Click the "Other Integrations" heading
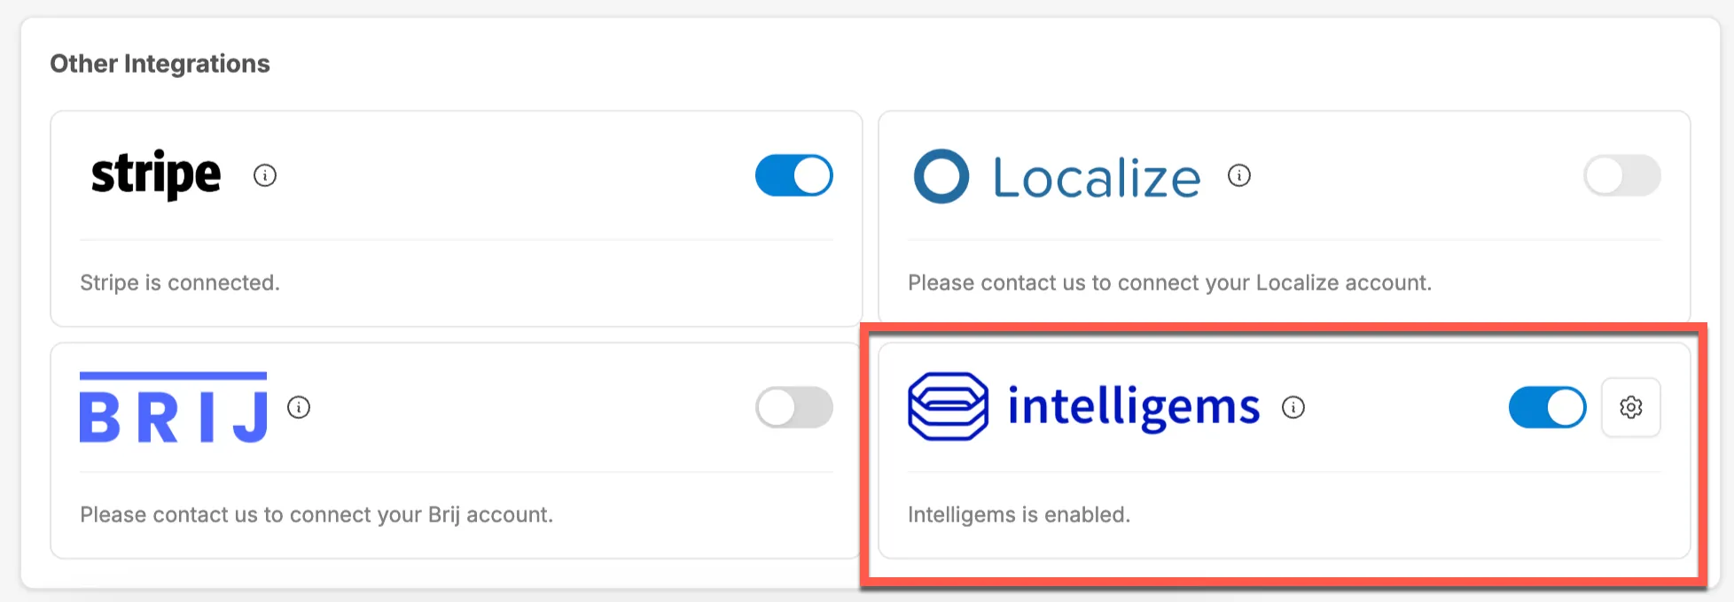The width and height of the screenshot is (1734, 602). tap(160, 64)
